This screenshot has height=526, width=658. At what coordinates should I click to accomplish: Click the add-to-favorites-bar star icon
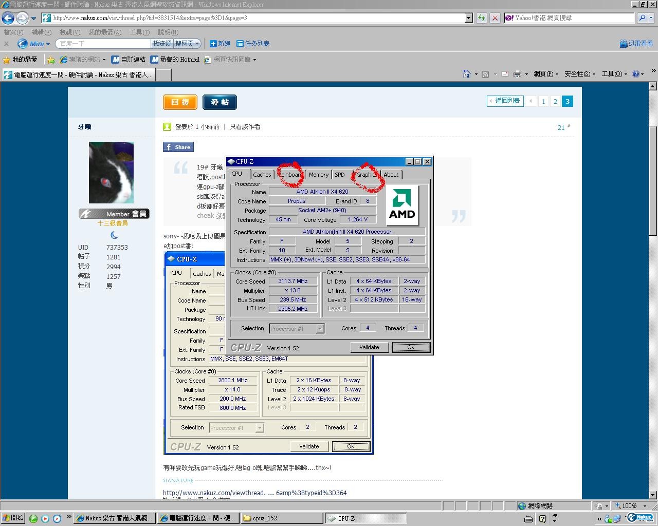[x=51, y=60]
